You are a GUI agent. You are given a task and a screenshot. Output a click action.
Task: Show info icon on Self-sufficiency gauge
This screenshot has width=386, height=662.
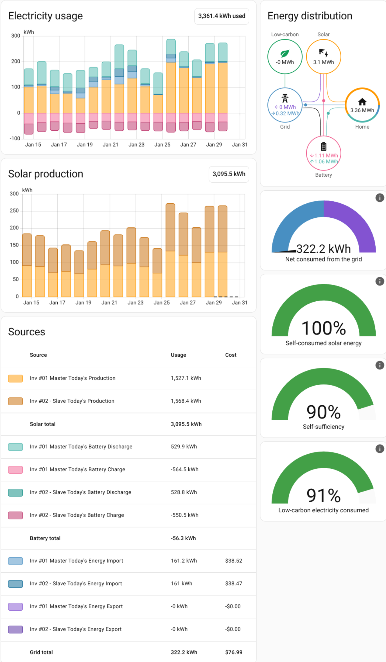click(x=380, y=365)
